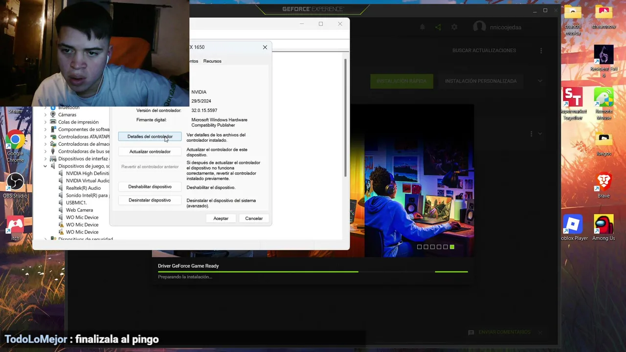Open the itch desktop shortcut

point(15,228)
